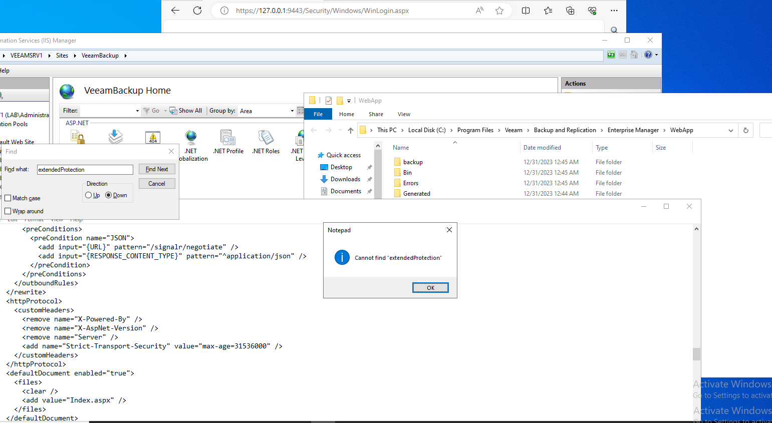The image size is (772, 423).
Task: Go back in the Edge browser
Action: (x=175, y=11)
